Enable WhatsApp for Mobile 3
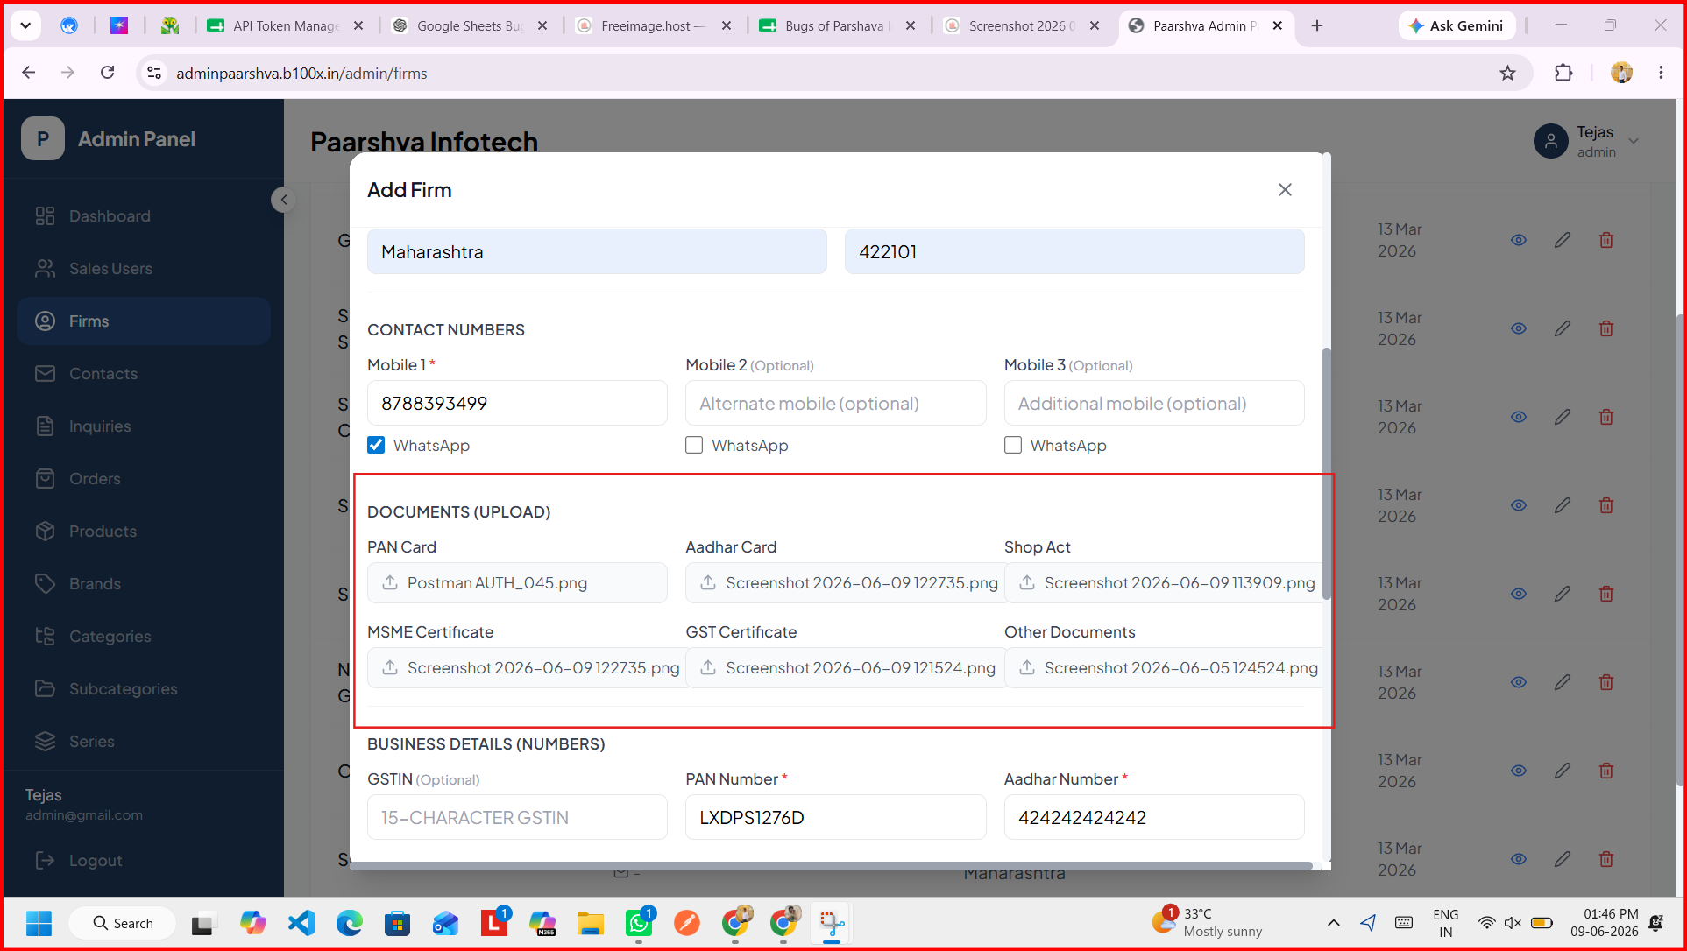The height and width of the screenshot is (951, 1687). [x=1013, y=445]
